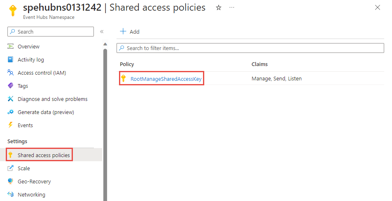The width and height of the screenshot is (392, 201).
Task: Click the Generate data gear icon
Action: point(11,112)
